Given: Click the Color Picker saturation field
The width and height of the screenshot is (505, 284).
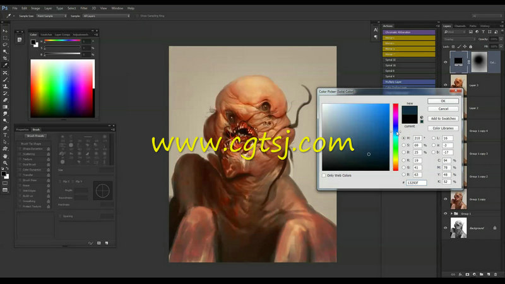Looking at the screenshot, I should coord(355,137).
